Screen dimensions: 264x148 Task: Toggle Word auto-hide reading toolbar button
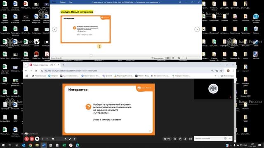tap(180, 2)
